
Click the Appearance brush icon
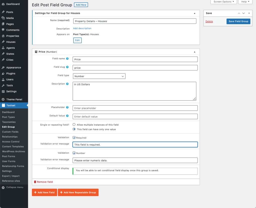(3, 67)
